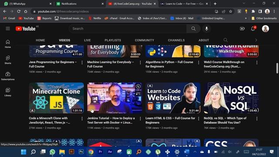Show hidden system tray icons
This screenshot has width=279, height=157.
(195, 152)
